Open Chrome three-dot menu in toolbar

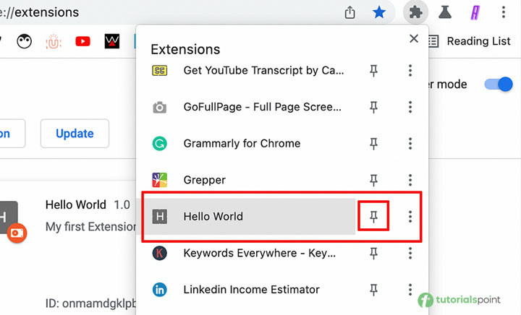coord(504,12)
